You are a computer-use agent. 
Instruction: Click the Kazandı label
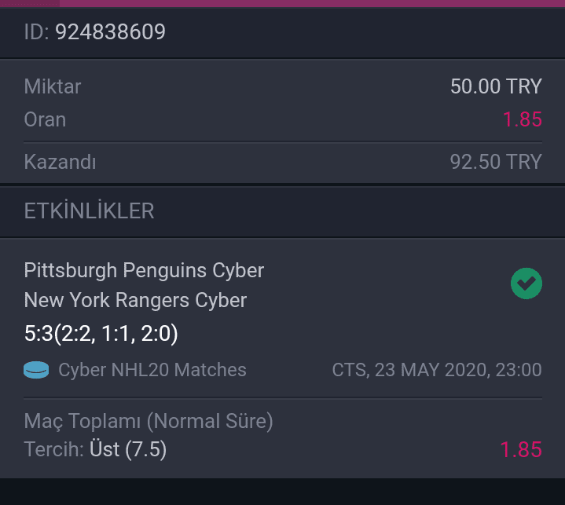[x=61, y=162]
